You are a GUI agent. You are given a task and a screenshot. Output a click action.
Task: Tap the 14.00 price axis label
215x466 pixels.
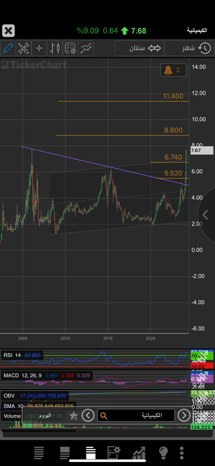(x=199, y=67)
